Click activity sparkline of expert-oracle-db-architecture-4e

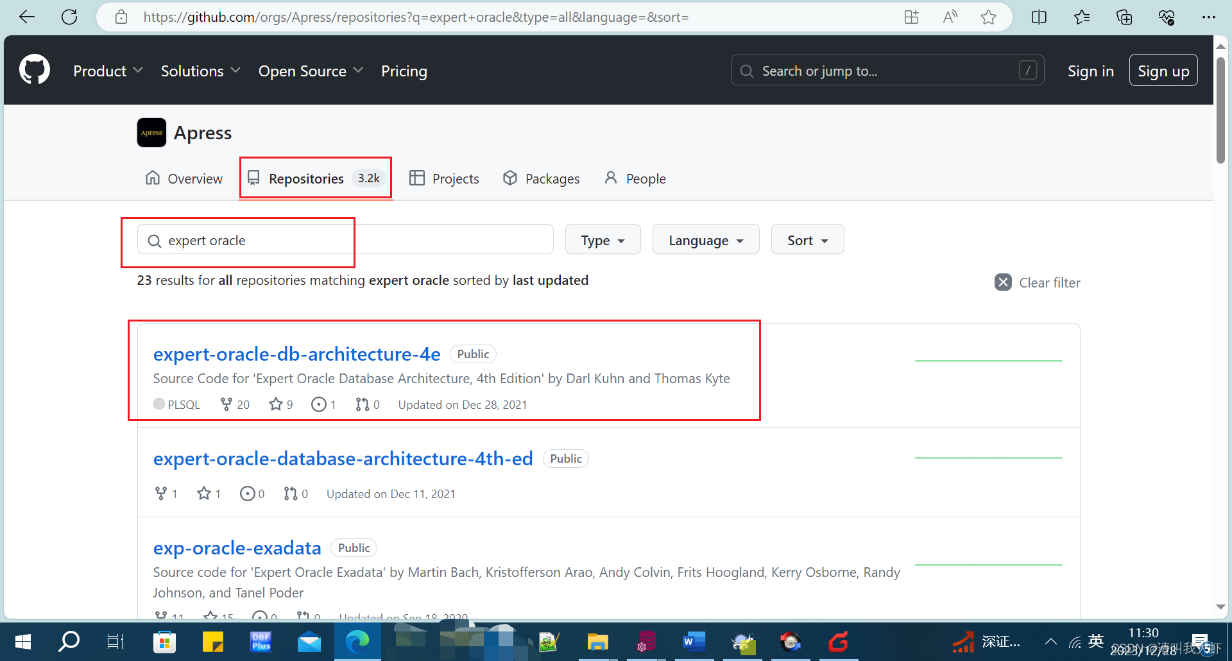[x=988, y=361]
